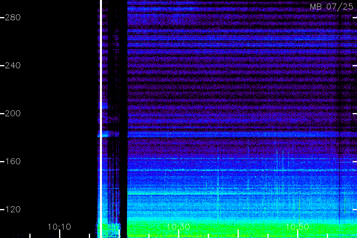This screenshot has height=238, width=357.
Task: Click the 240 frequency axis label
Action: [13, 65]
